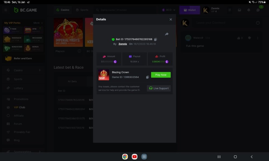Open the Zennix user profile link
The width and height of the screenshot is (269, 161).
point(123,44)
